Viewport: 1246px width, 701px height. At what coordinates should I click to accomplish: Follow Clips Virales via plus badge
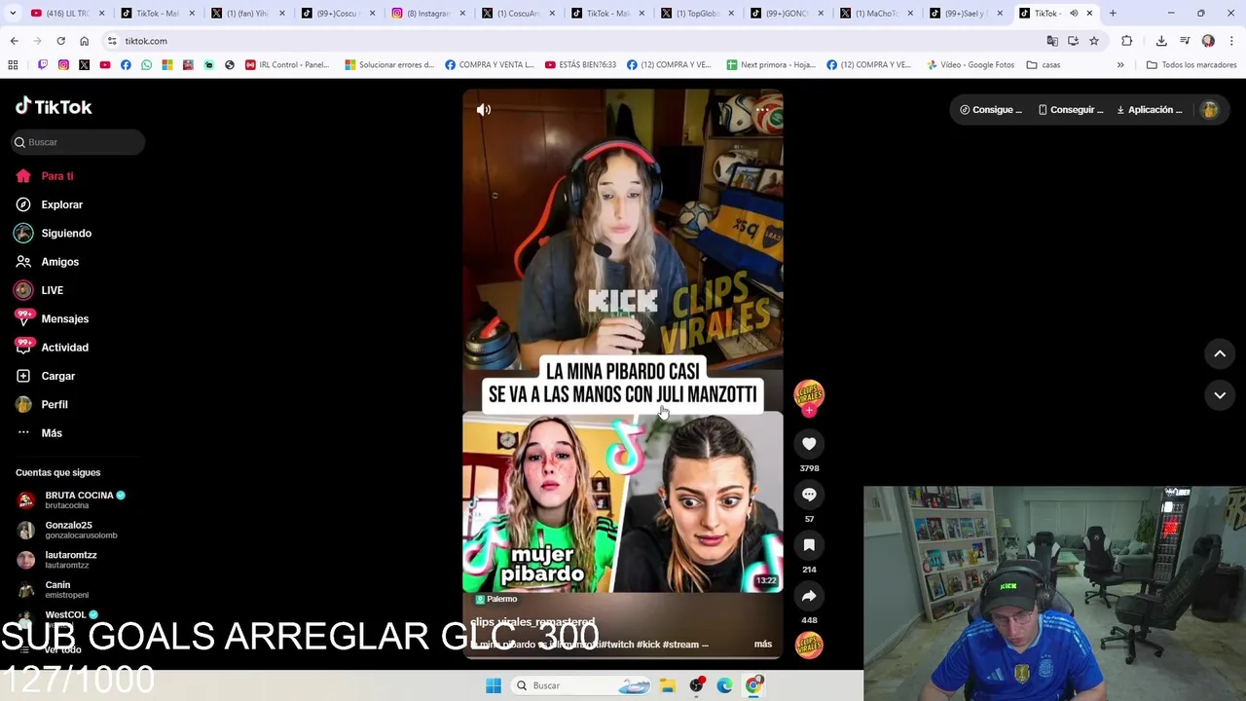click(x=809, y=411)
